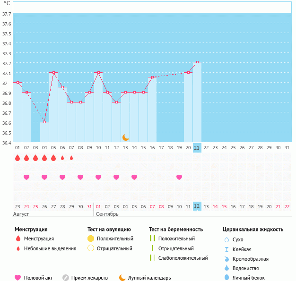This screenshot has width=296, height=281.
Task: Select the highlighted cycle day 21 marker
Action: click(197, 148)
